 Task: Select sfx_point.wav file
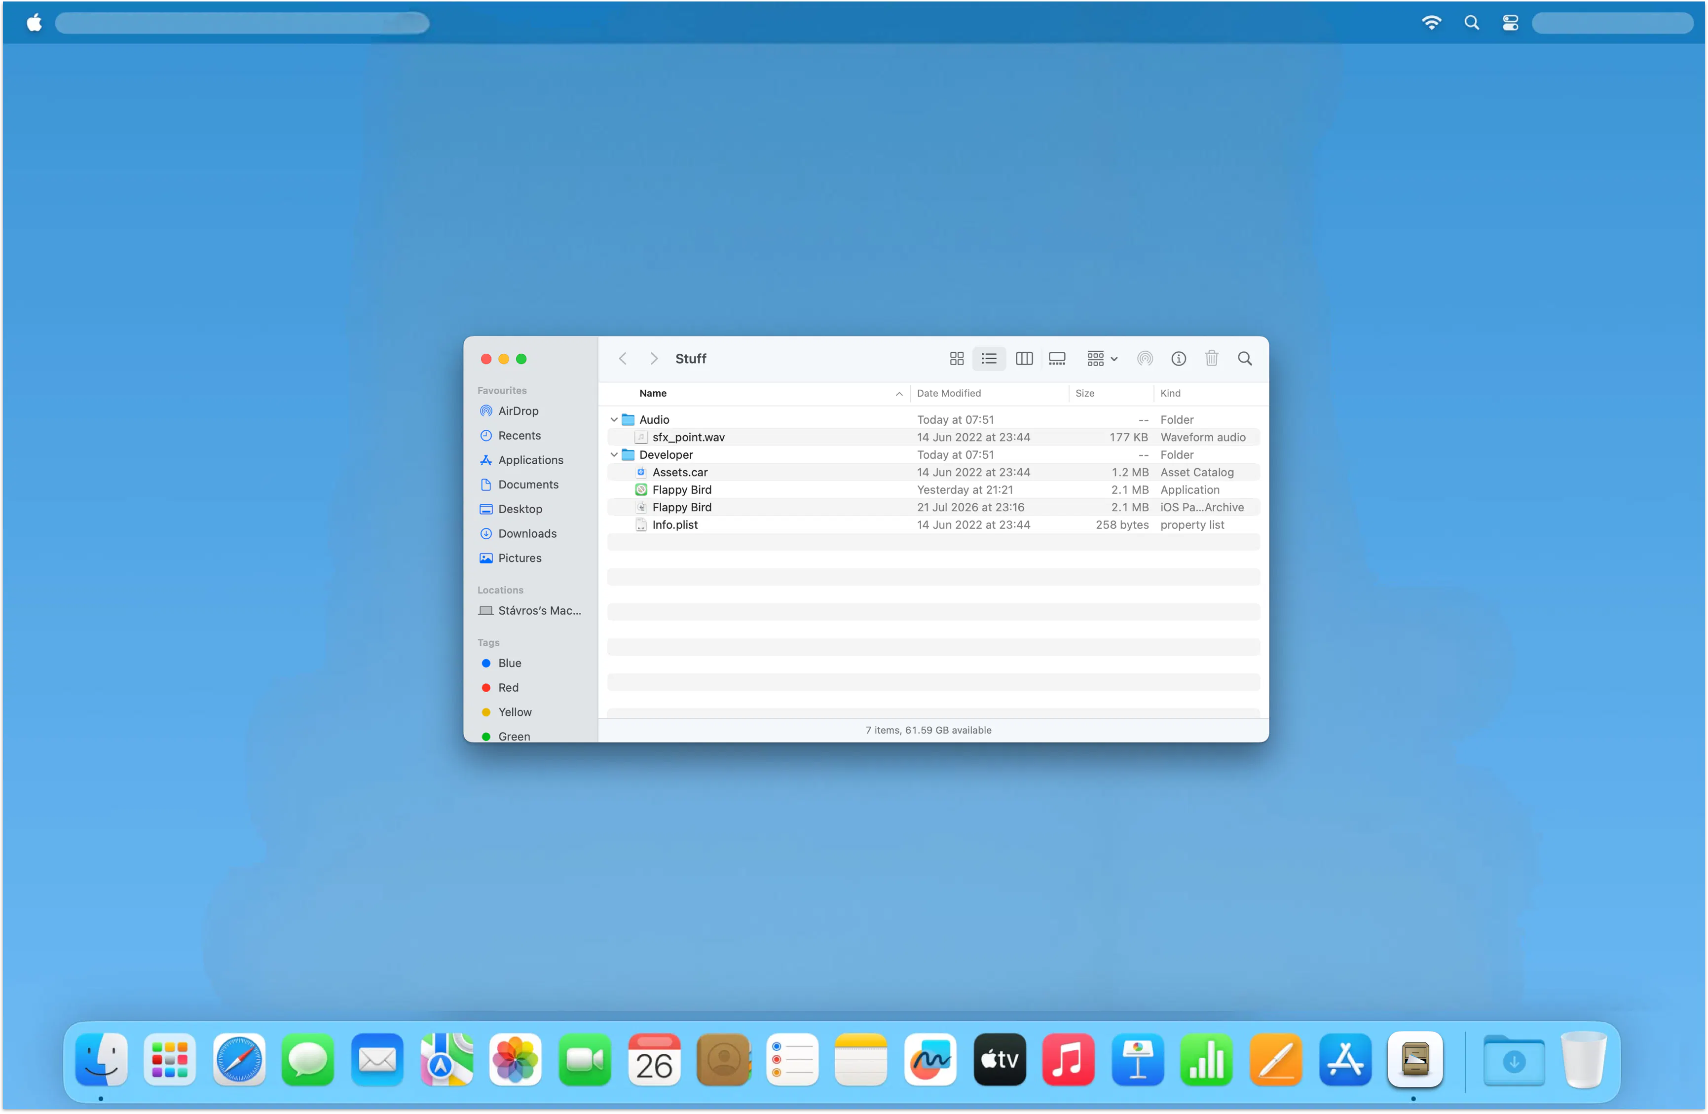click(x=933, y=437)
